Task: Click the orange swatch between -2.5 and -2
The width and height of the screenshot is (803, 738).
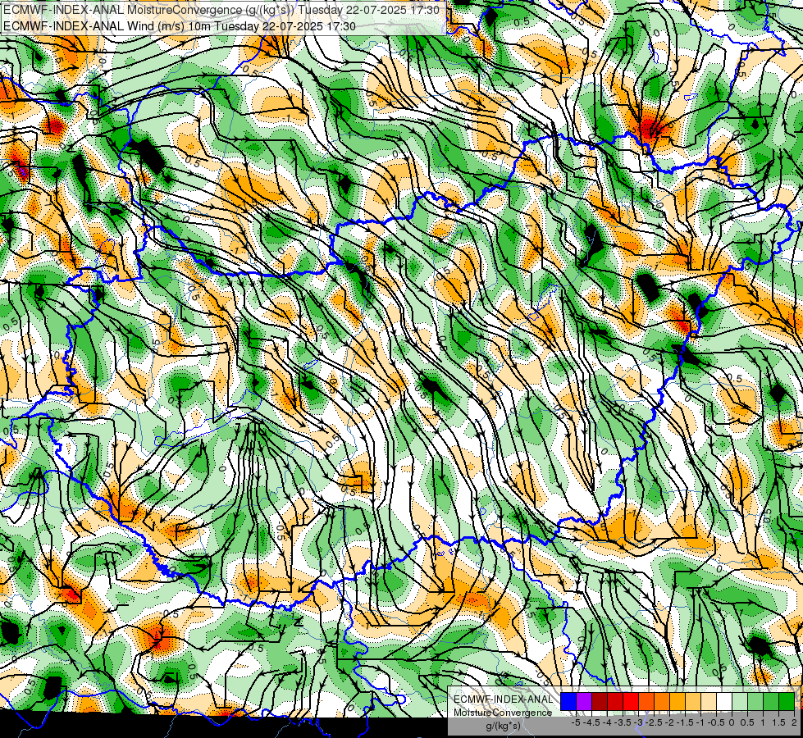Action: (662, 701)
